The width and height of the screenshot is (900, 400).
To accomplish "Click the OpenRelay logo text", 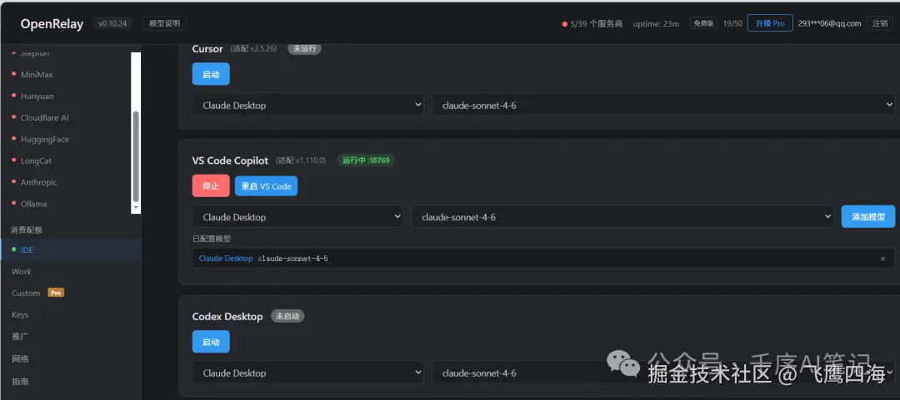I will 52,23.
